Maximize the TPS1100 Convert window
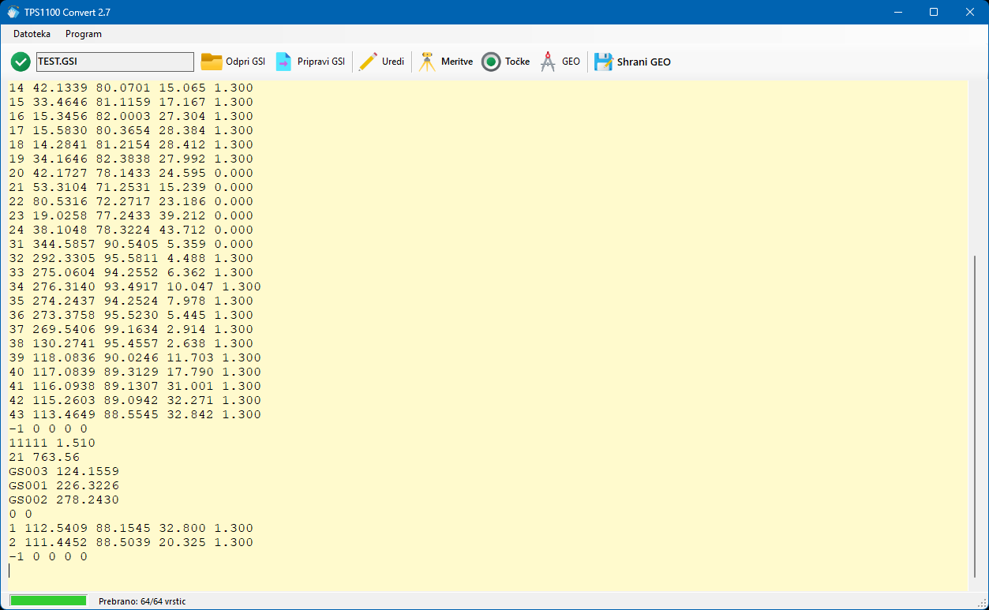The height and width of the screenshot is (610, 989). point(934,12)
